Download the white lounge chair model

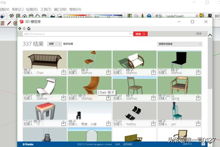tap(63, 98)
